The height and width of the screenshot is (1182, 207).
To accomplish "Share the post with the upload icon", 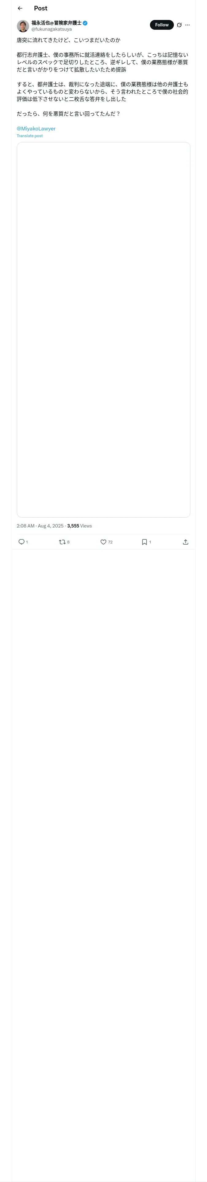I will [186, 542].
